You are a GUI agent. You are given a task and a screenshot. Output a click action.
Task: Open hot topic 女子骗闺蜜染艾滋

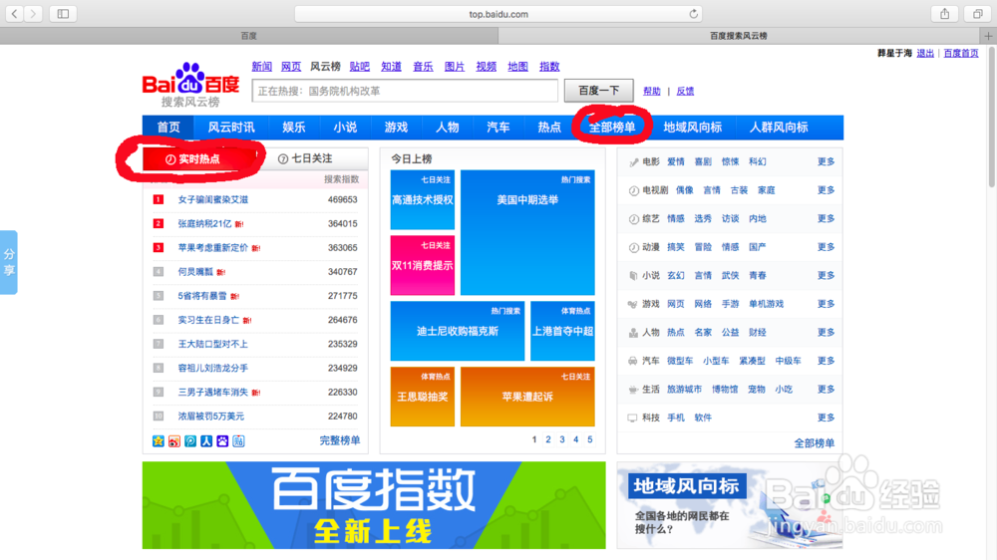click(213, 199)
